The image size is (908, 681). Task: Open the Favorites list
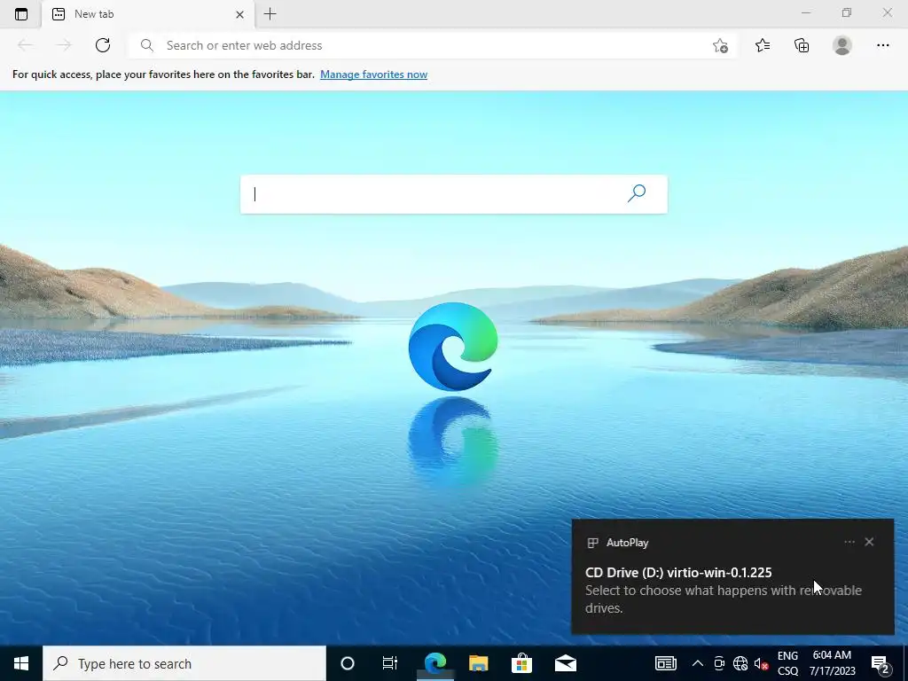(x=763, y=45)
